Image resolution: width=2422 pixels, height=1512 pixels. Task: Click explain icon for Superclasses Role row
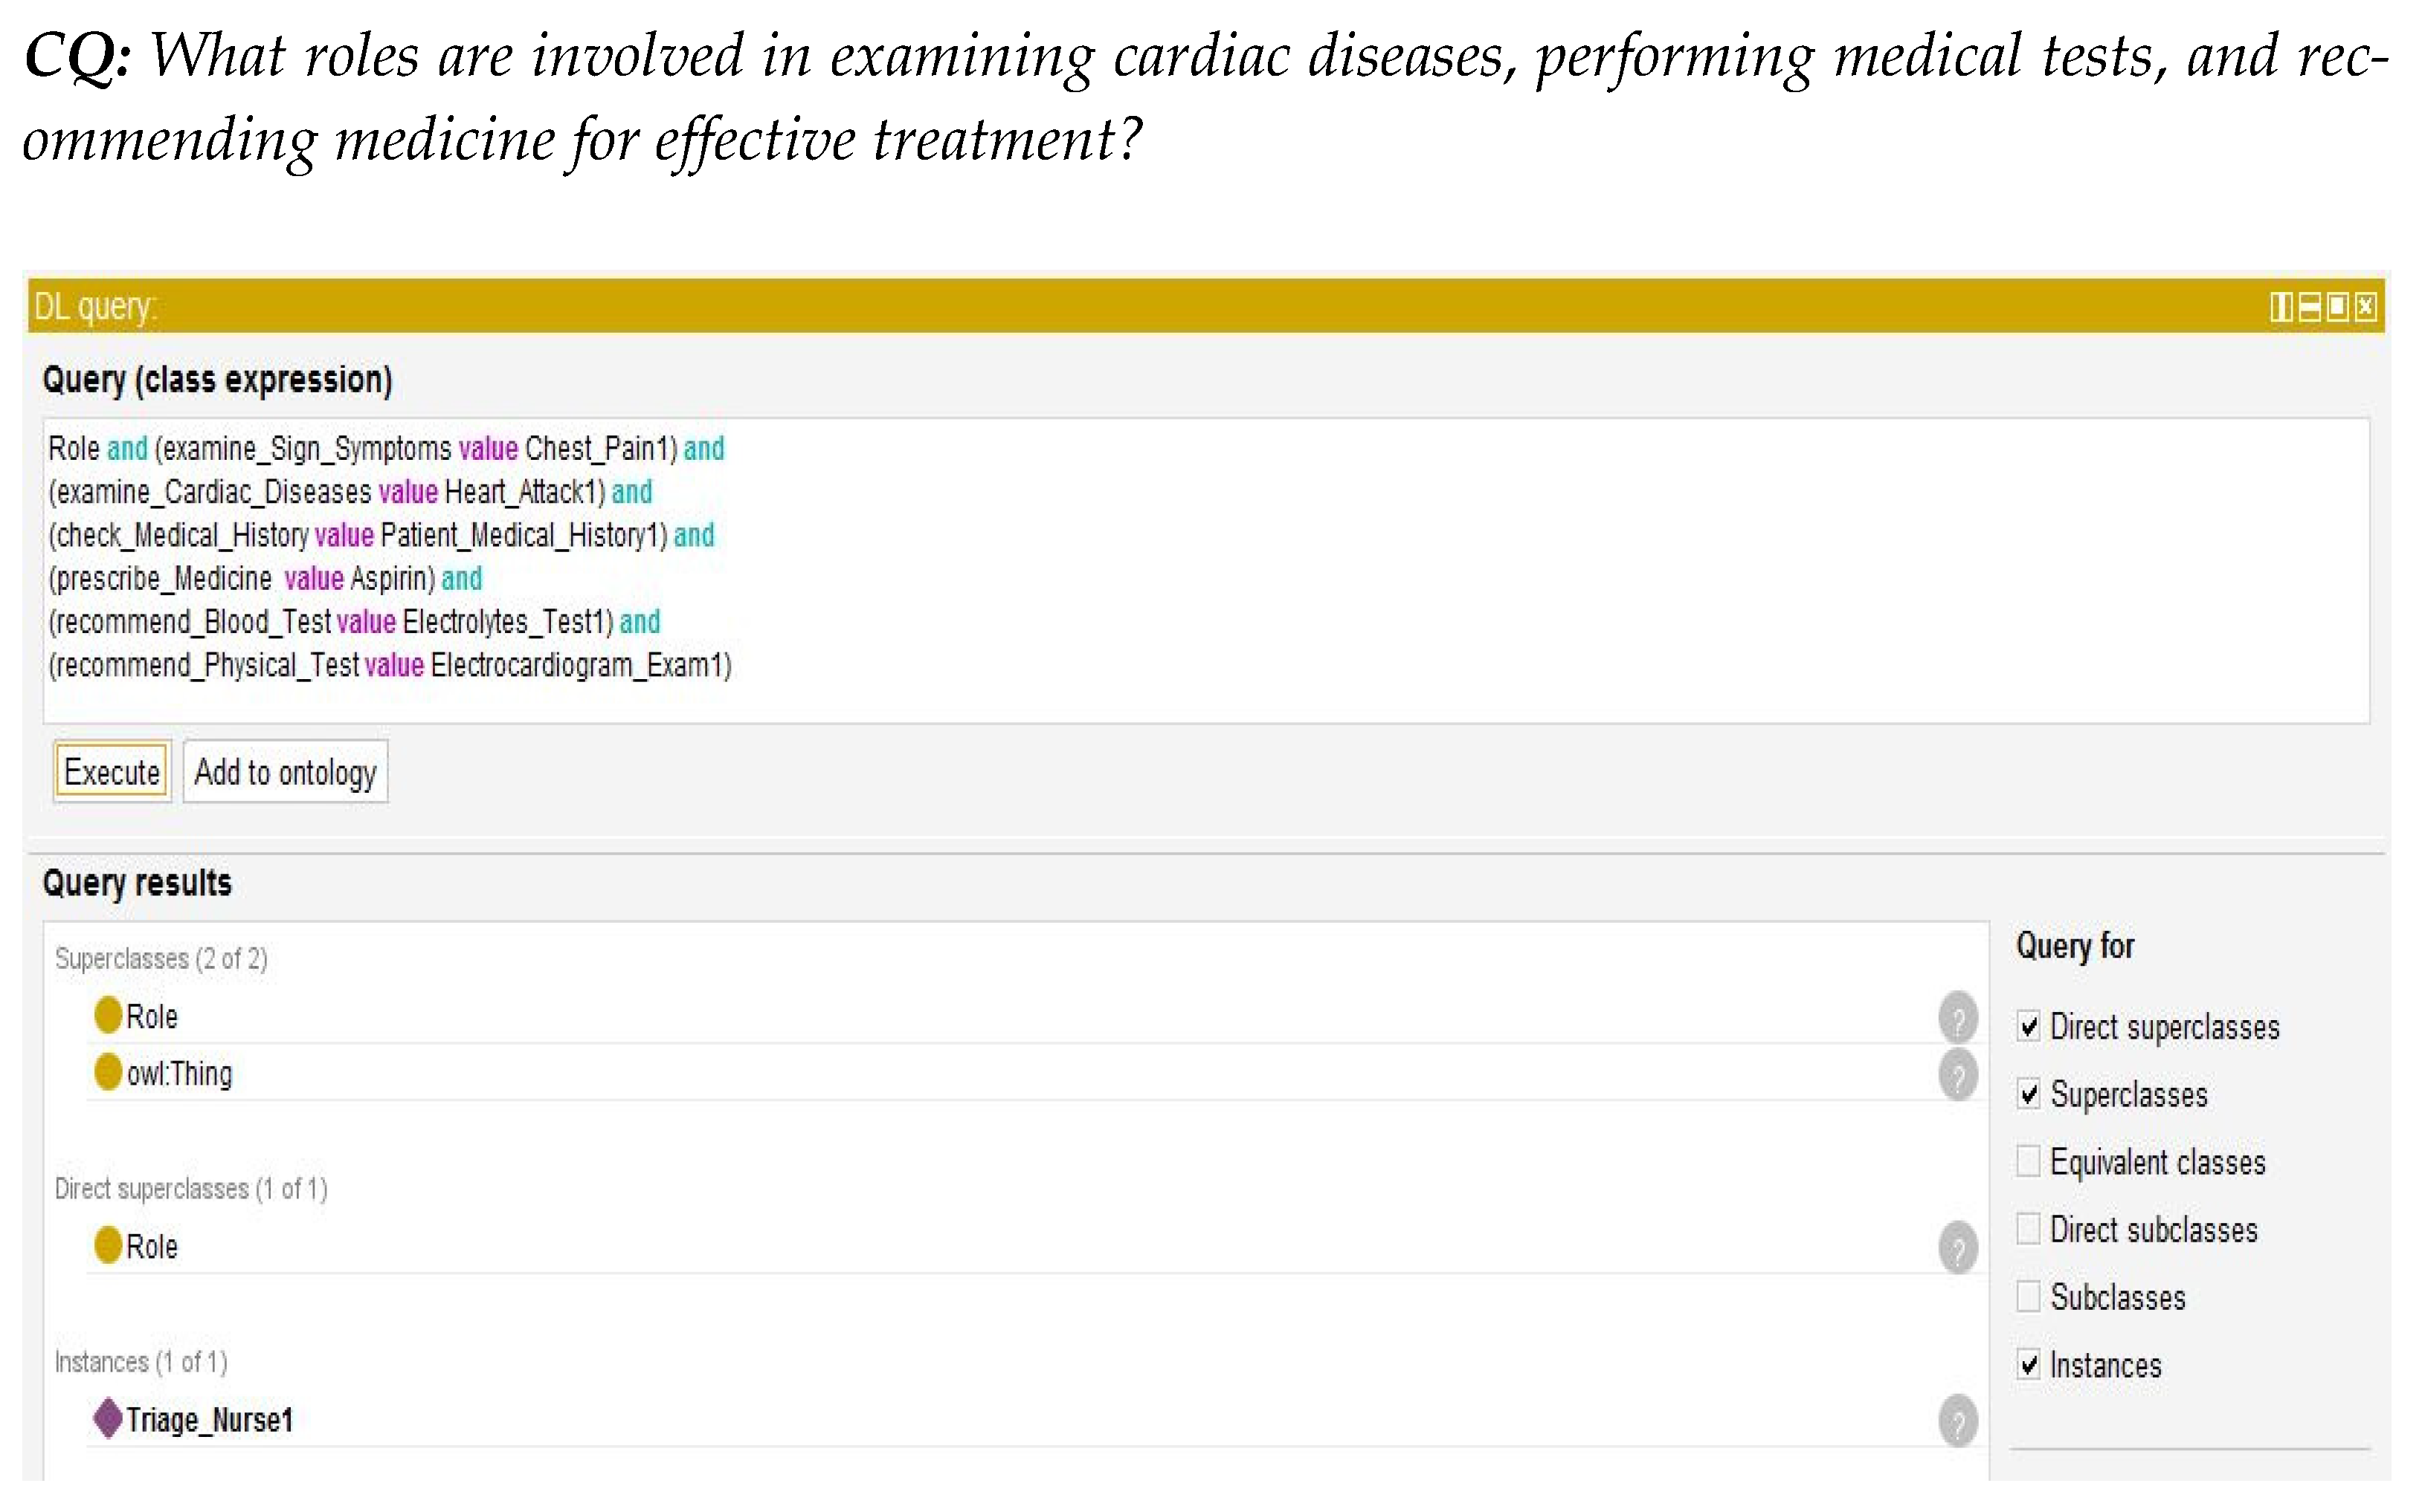[x=1958, y=1018]
